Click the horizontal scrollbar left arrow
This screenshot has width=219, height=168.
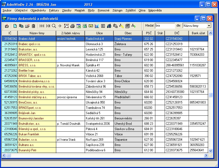coord(4,155)
